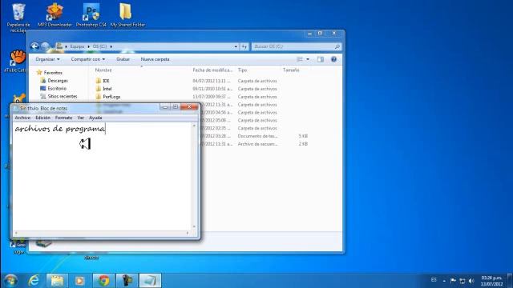Open the Compartir con dropdown
The width and height of the screenshot is (513, 288).
[88, 59]
